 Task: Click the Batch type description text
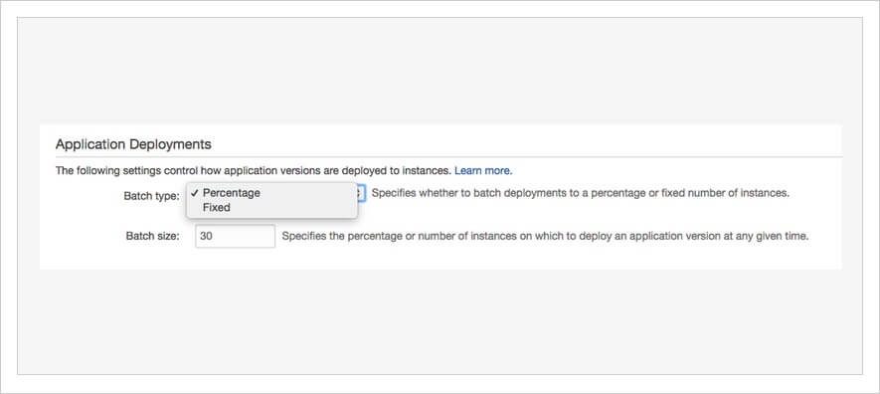click(x=581, y=194)
